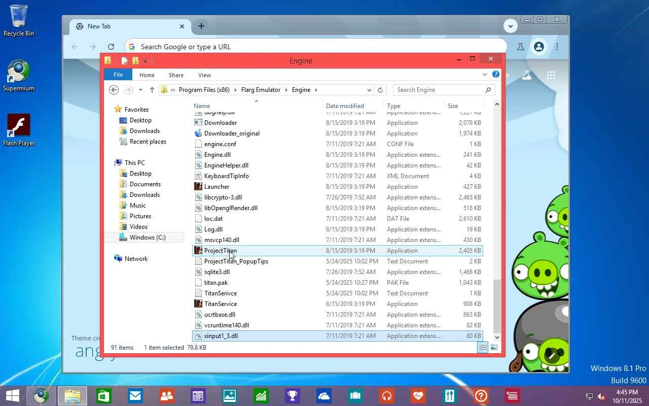The image size is (649, 406).
Task: Open the Travel suitcase app on the taskbar
Action: point(355,396)
